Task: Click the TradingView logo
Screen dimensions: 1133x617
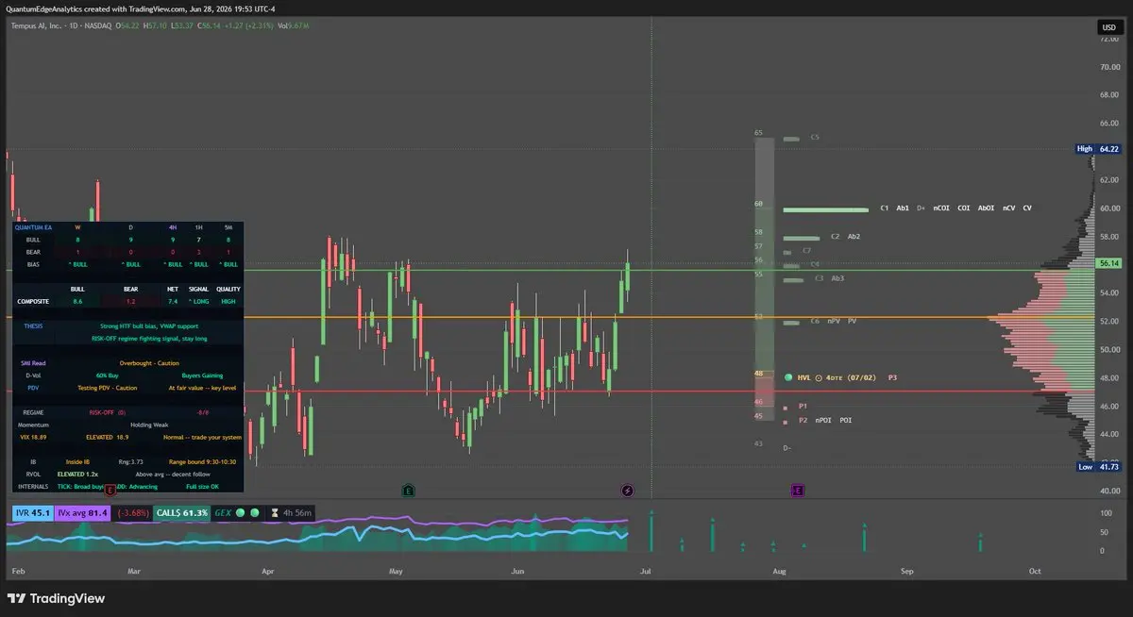Action: pos(56,598)
